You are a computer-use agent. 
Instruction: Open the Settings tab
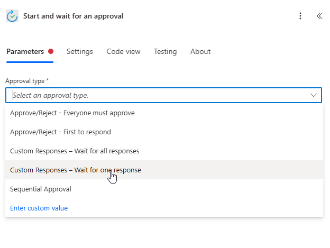click(80, 51)
